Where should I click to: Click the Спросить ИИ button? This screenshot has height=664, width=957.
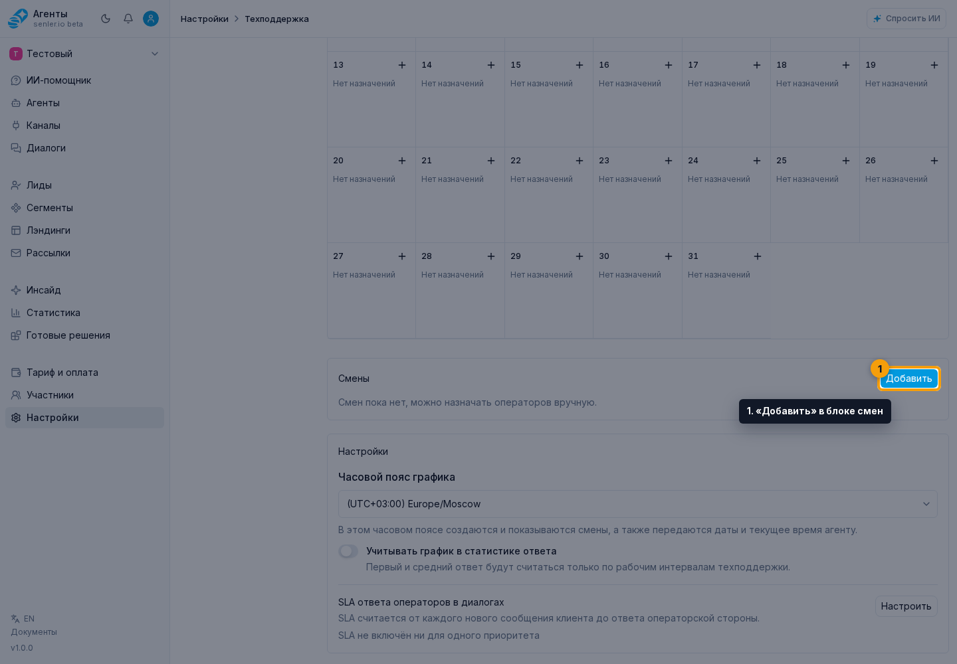point(906,19)
